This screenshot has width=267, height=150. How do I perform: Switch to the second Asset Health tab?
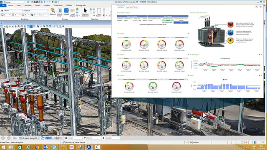[x=132, y=7]
